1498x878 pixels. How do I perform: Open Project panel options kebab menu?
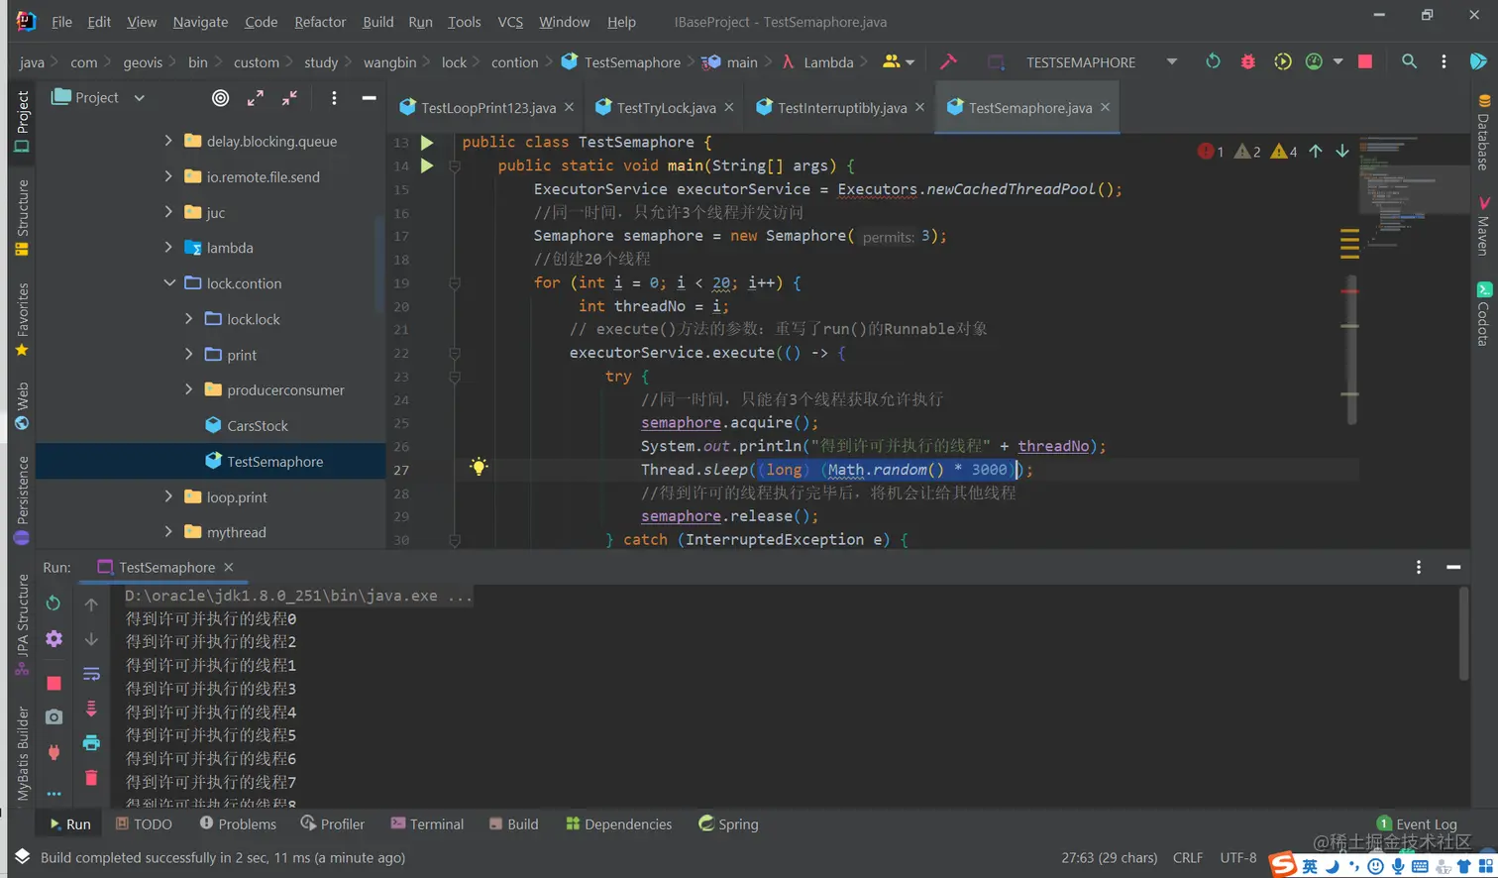click(334, 97)
